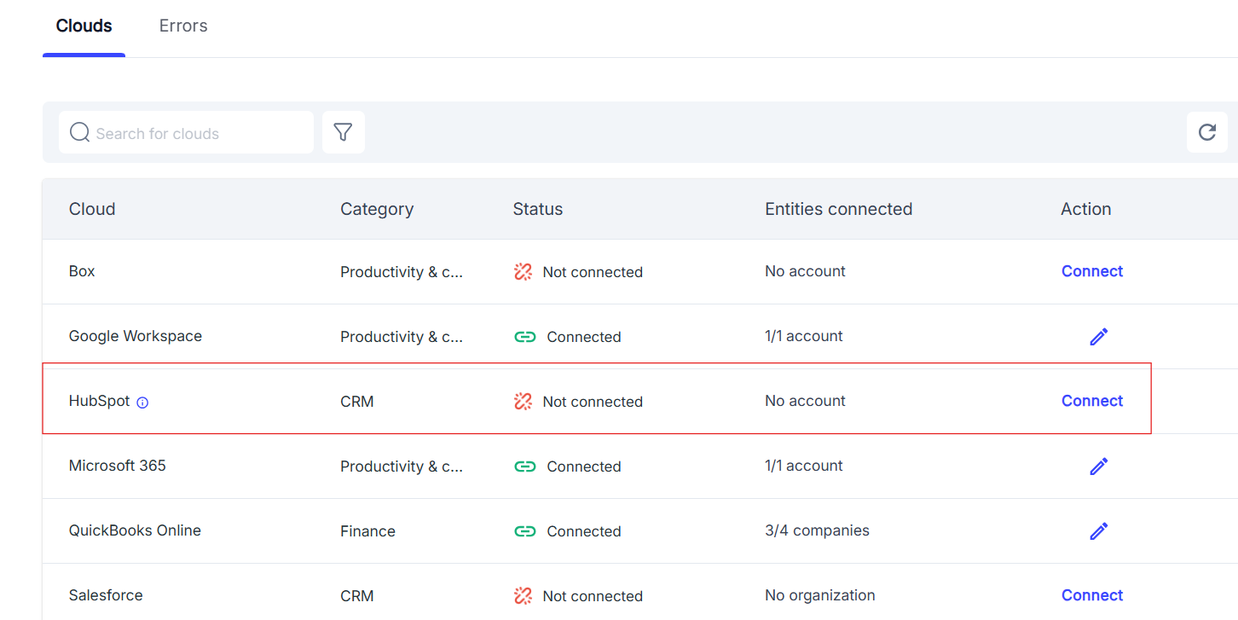The width and height of the screenshot is (1238, 620).
Task: Click CRM category in HubSpot row
Action: (357, 402)
